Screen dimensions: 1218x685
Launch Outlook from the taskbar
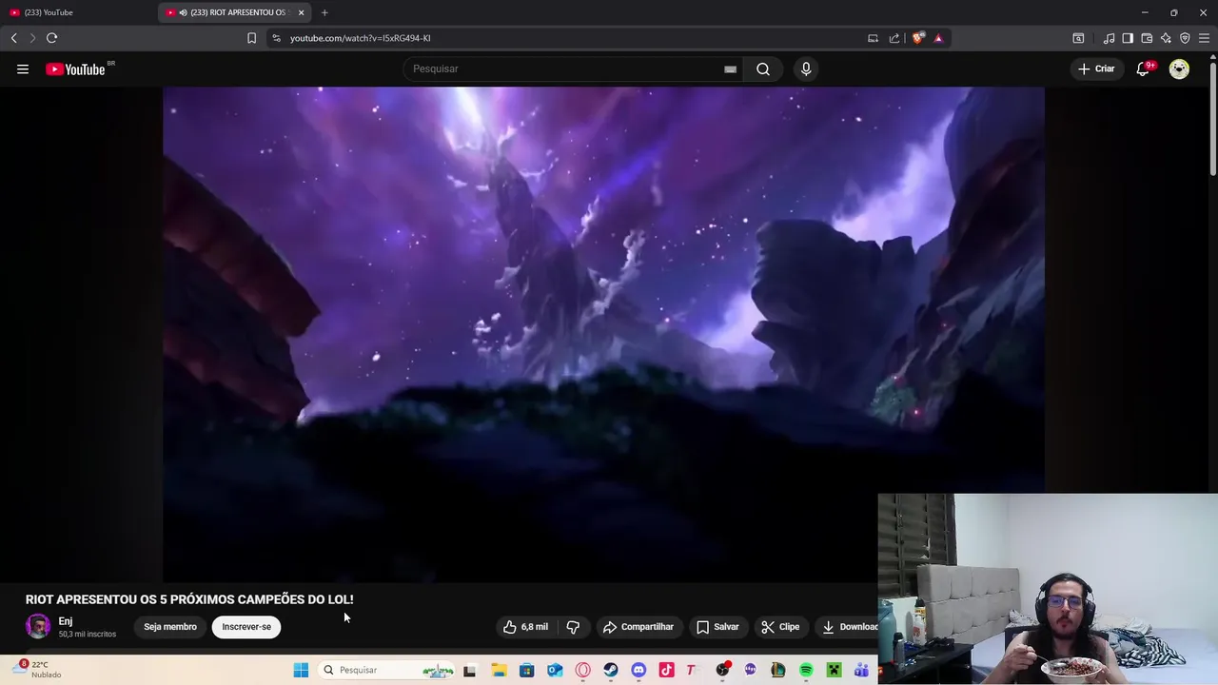(555, 670)
